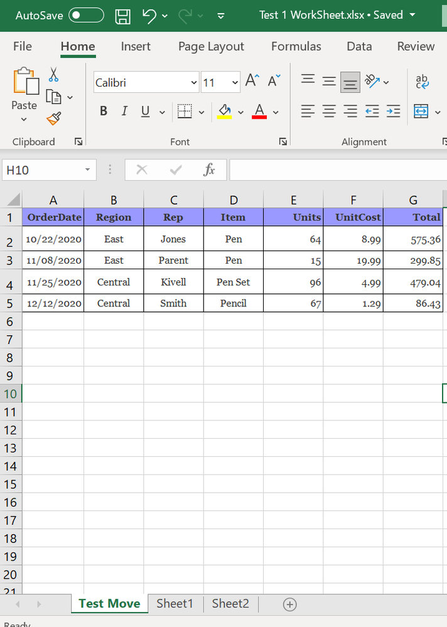Click the Undo arrow icon
Screen dimensions: 447x627
tap(149, 16)
